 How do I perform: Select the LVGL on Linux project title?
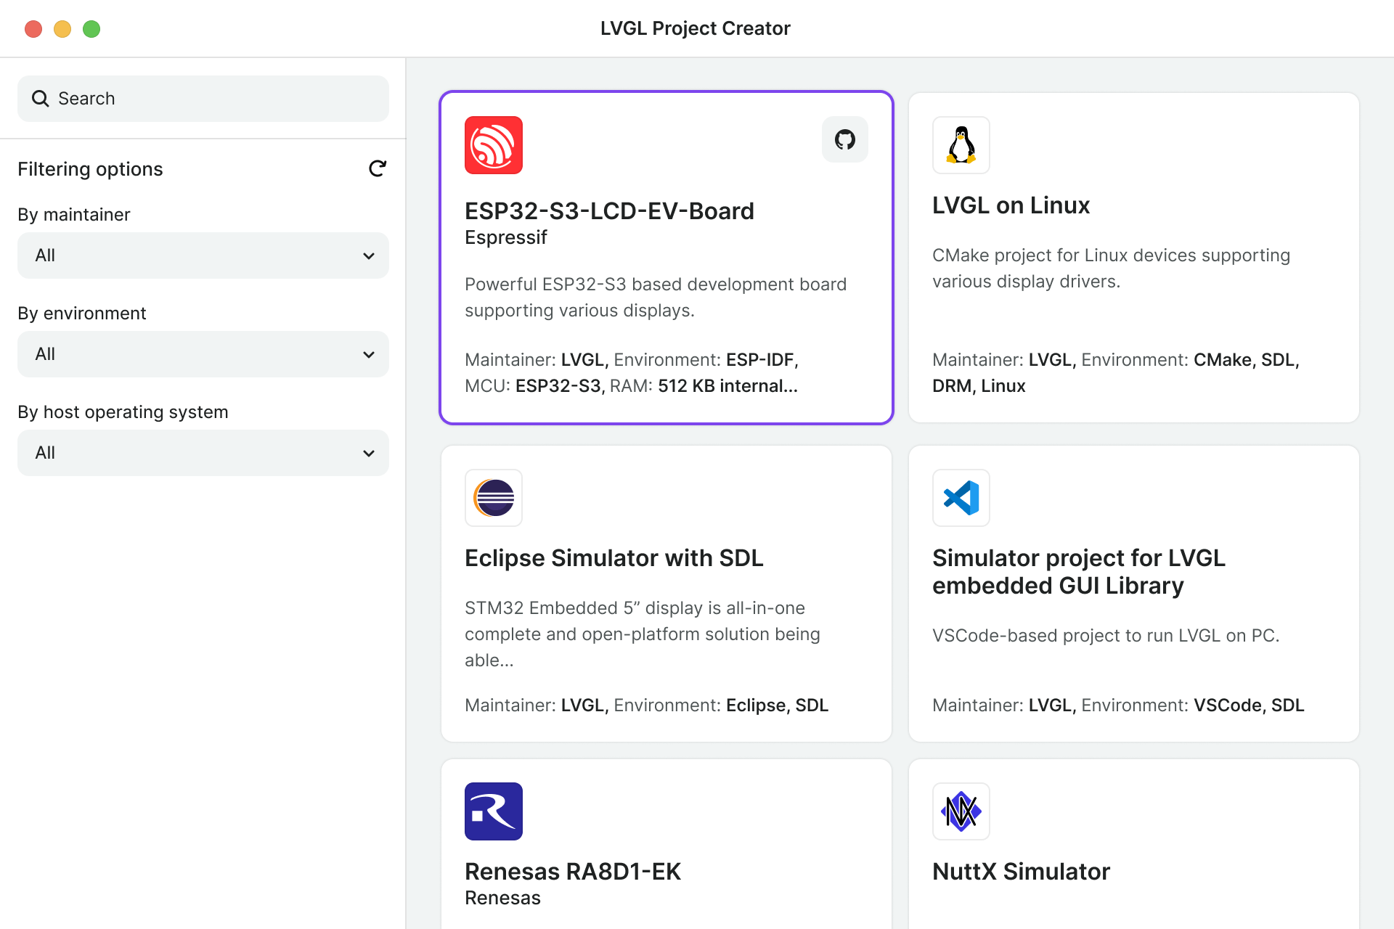pos(1011,205)
